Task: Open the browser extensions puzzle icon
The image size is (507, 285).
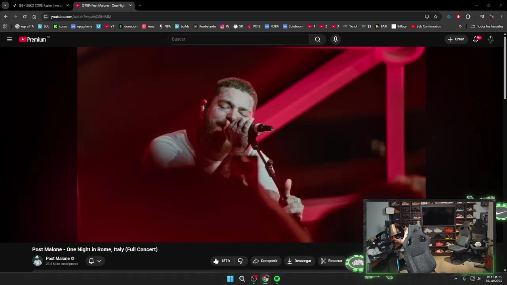Action: pos(468,17)
